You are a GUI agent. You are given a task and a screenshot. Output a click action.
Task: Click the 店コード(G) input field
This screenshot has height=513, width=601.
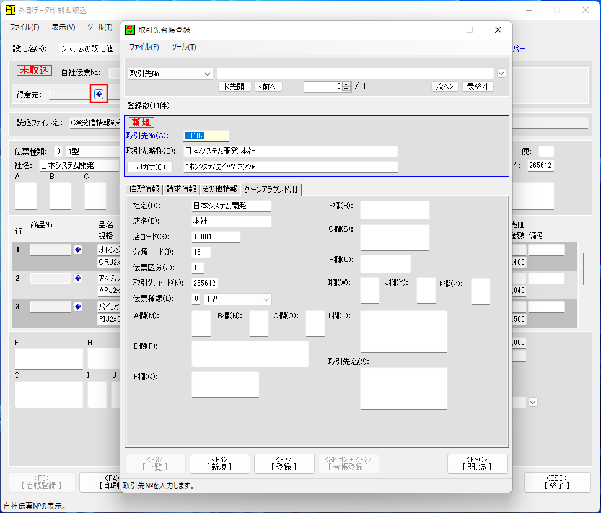(x=216, y=237)
